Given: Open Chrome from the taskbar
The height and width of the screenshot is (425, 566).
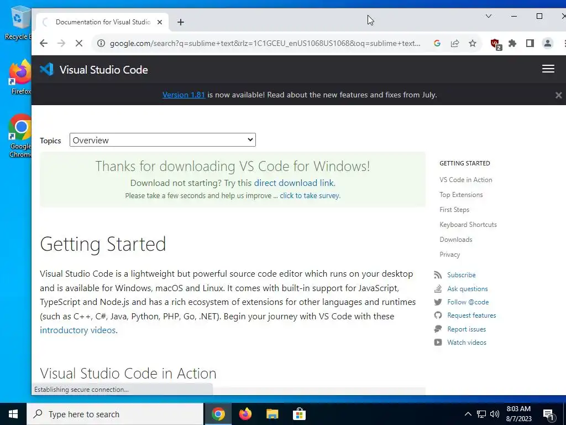Looking at the screenshot, I should (x=218, y=414).
